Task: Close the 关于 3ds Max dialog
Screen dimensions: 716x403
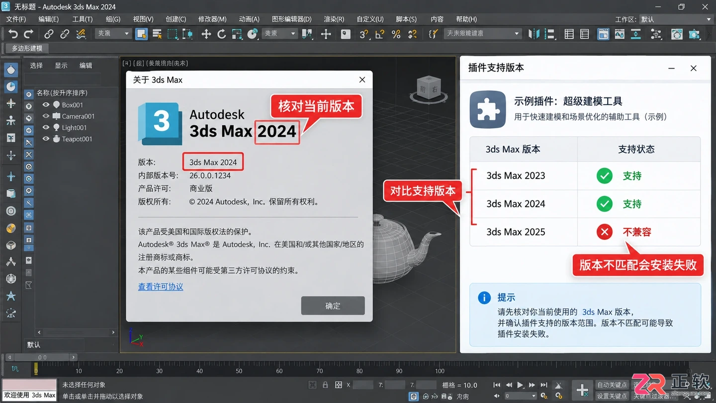Action: [362, 80]
